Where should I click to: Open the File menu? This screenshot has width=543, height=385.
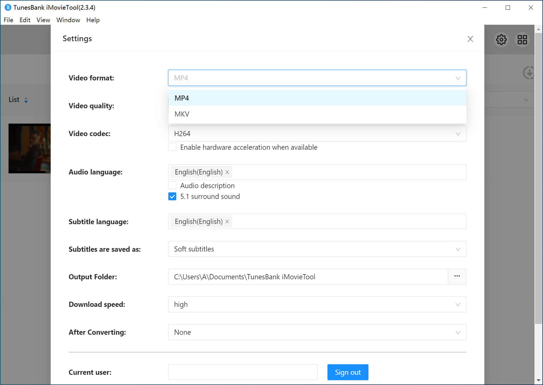click(x=9, y=20)
